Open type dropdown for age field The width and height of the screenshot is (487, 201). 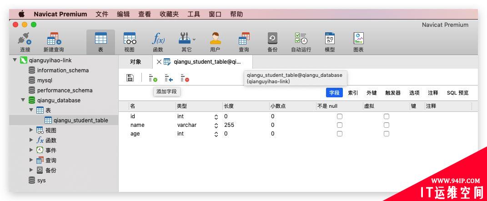click(x=216, y=135)
